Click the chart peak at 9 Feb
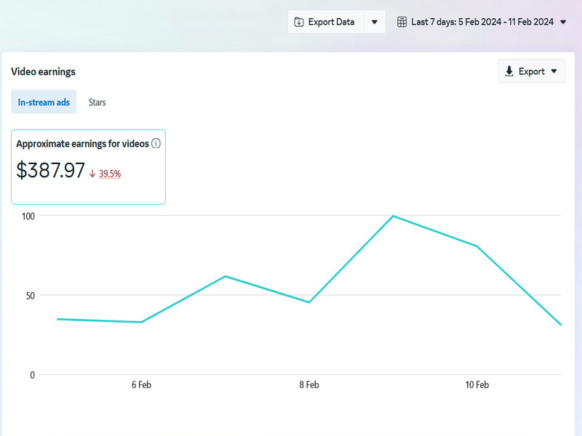 click(x=393, y=216)
